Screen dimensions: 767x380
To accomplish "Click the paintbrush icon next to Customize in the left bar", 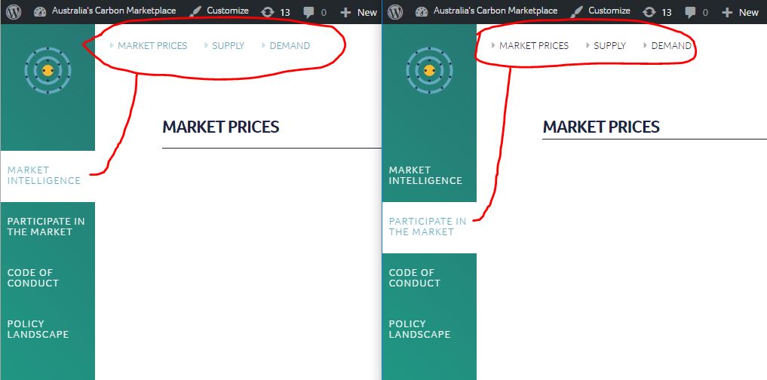I will pos(195,12).
